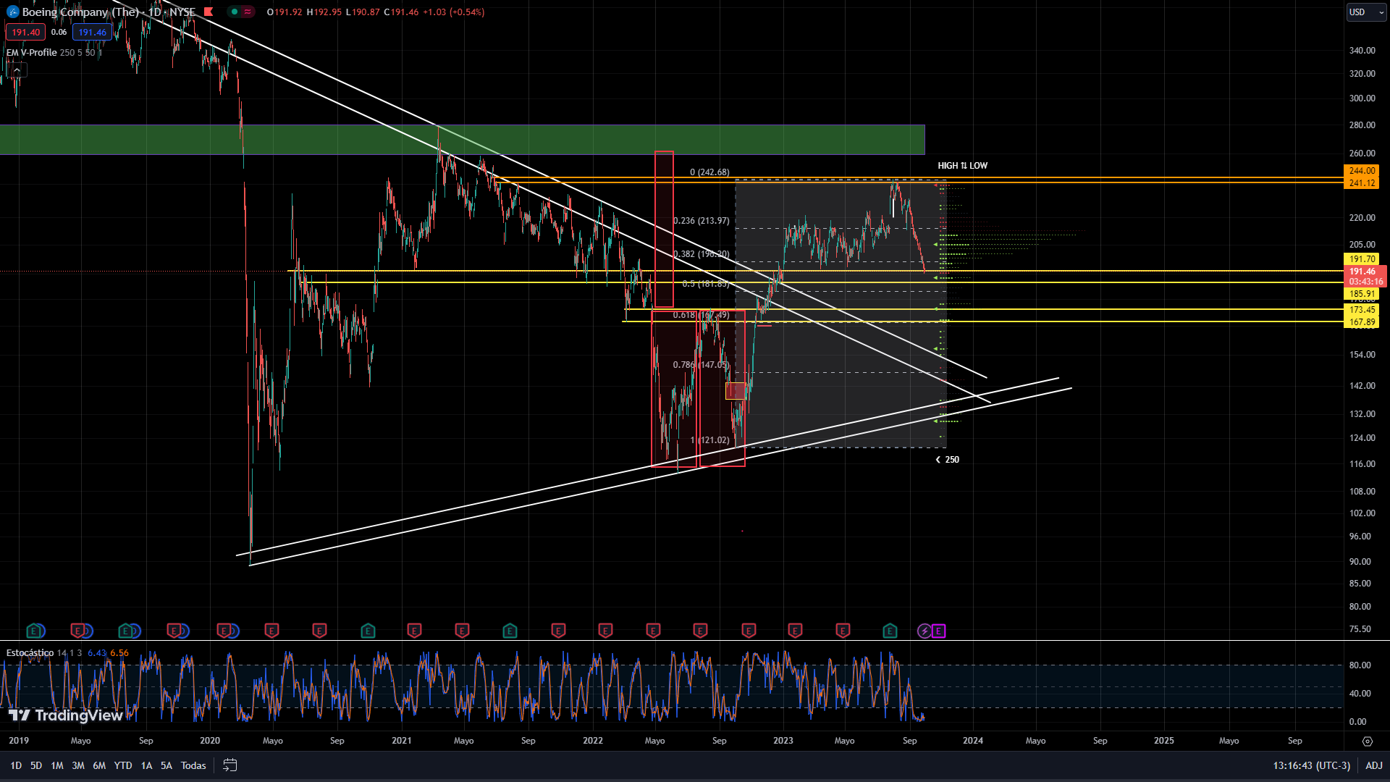This screenshot has height=782, width=1390.
Task: Click the UTC-3 timezone clock
Action: (1311, 765)
